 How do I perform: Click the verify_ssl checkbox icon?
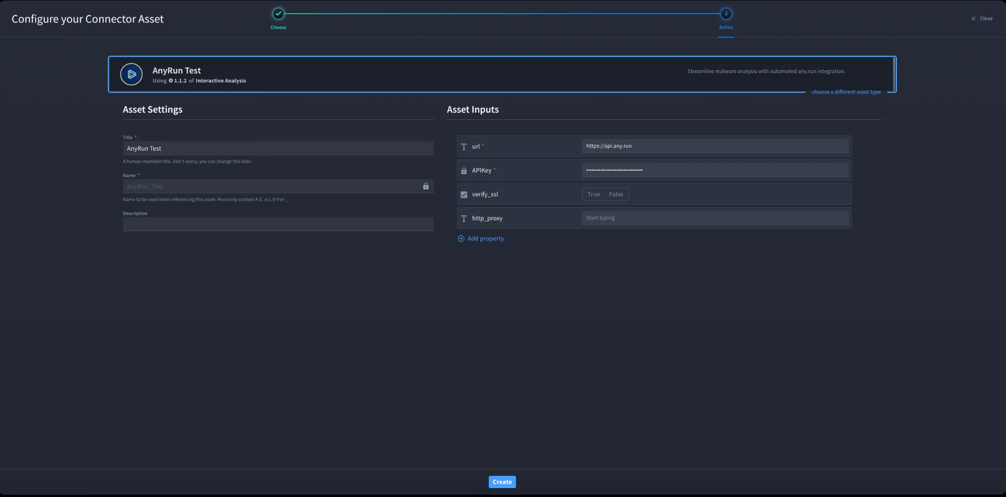click(x=464, y=195)
